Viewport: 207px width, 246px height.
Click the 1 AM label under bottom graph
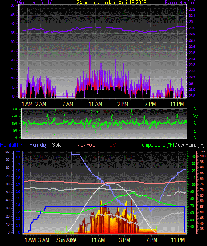[30, 240]
